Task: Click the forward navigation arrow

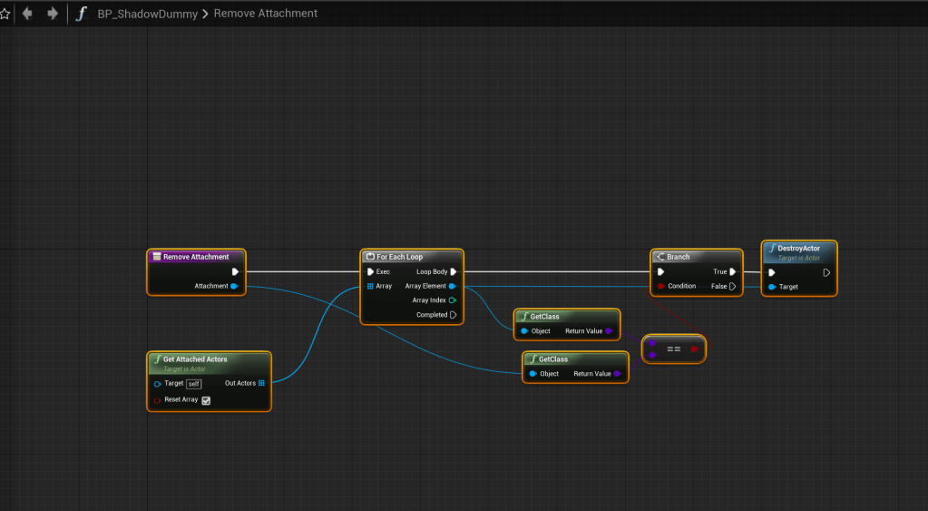Action: [x=53, y=14]
